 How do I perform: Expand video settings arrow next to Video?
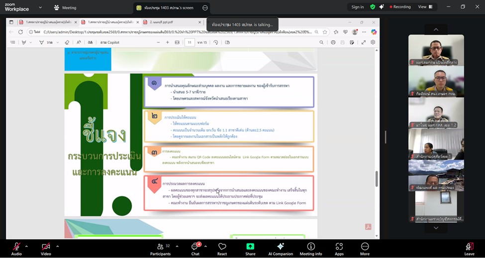[x=57, y=246]
